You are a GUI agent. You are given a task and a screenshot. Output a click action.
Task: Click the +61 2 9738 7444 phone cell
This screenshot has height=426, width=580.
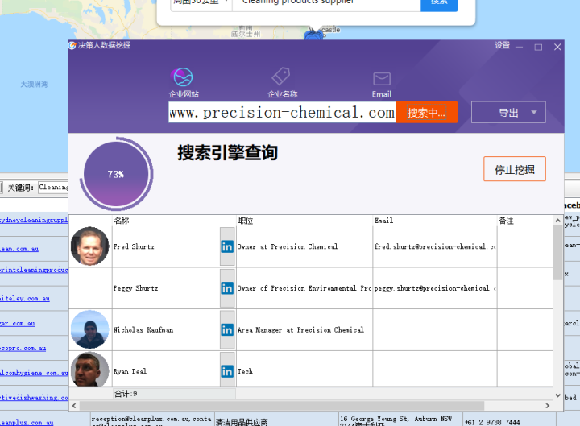coord(509,421)
